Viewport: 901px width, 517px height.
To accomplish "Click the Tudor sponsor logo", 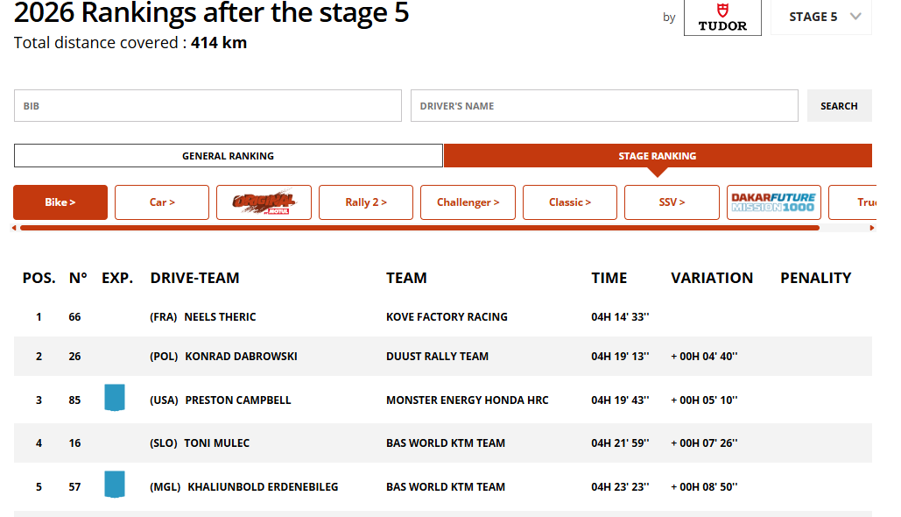I will pos(722,17).
